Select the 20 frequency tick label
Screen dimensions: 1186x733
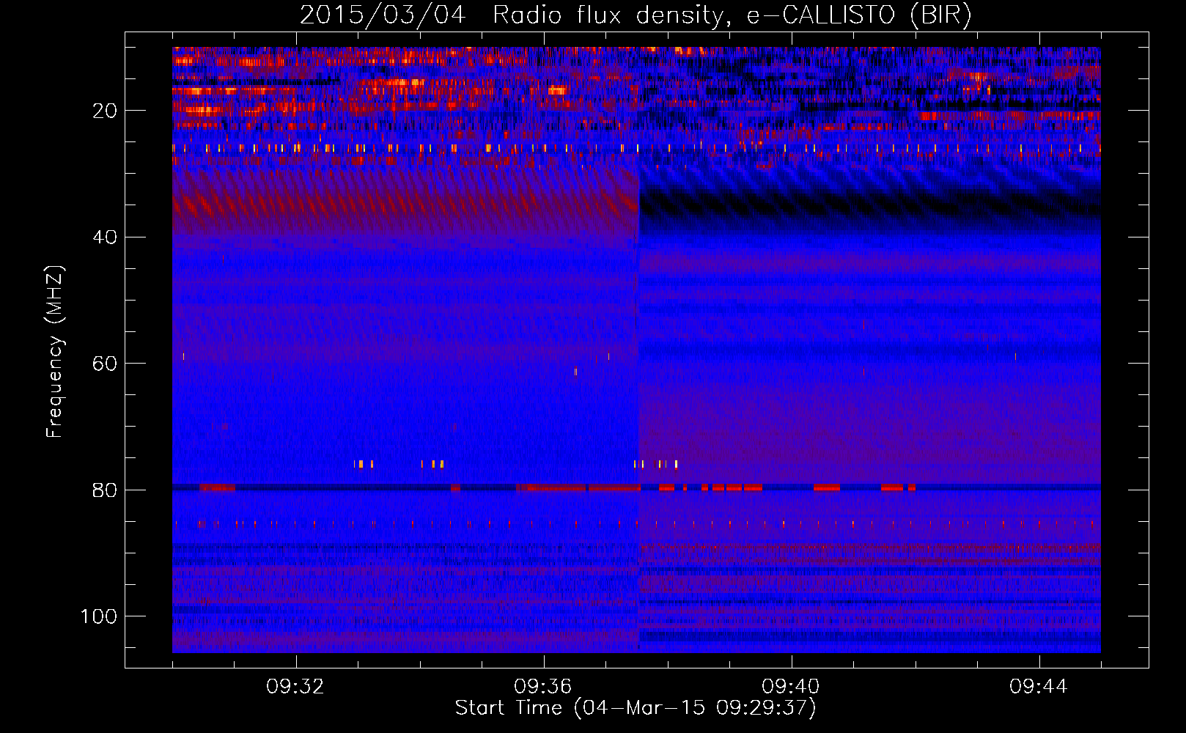point(105,111)
